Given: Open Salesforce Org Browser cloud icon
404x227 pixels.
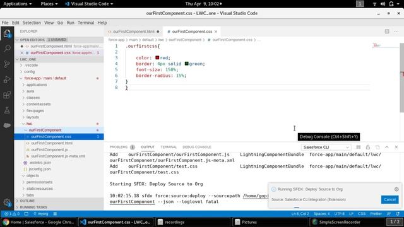Looking at the screenshot, I should click(7, 125).
